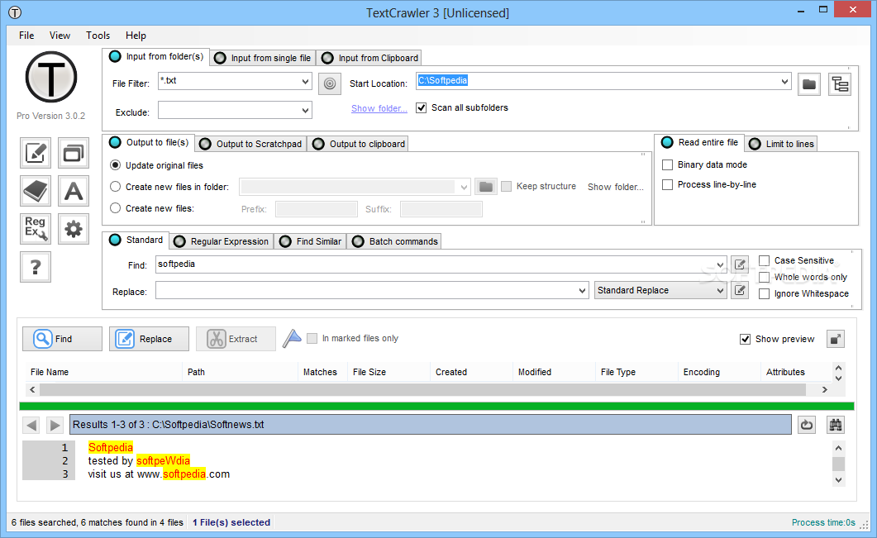Switch to Output to Scratchpad tab
877x538 pixels.
click(251, 144)
